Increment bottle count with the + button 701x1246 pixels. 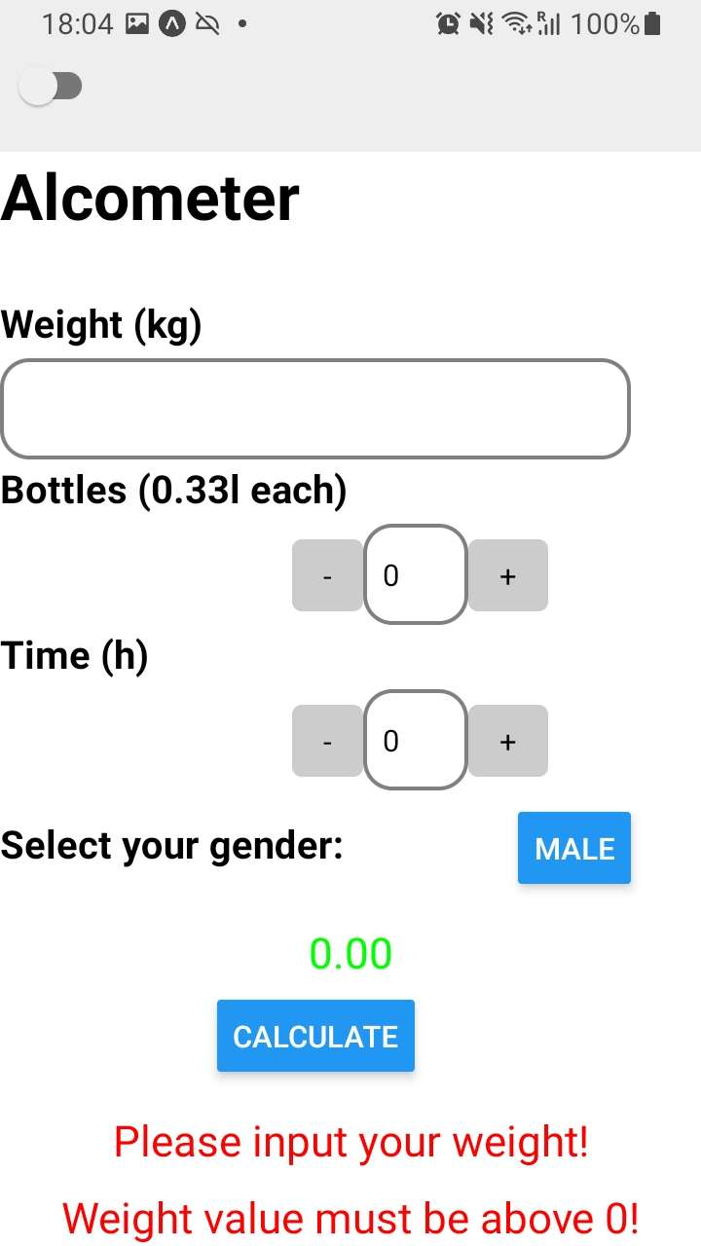coord(506,575)
